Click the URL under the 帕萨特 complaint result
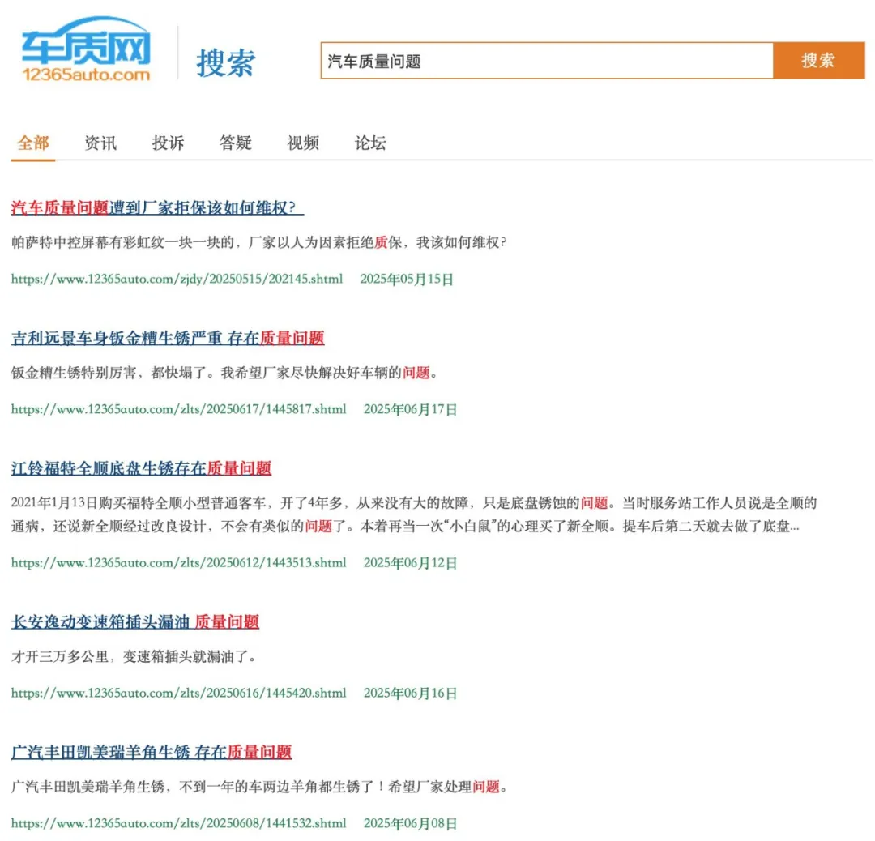The width and height of the screenshot is (875, 841). [x=177, y=279]
